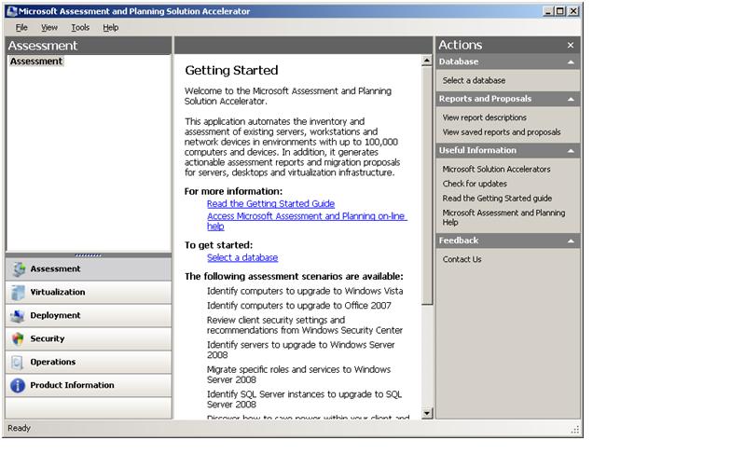Collapse the Reports and Proposals section
This screenshot has height=468, width=731.
(x=571, y=99)
